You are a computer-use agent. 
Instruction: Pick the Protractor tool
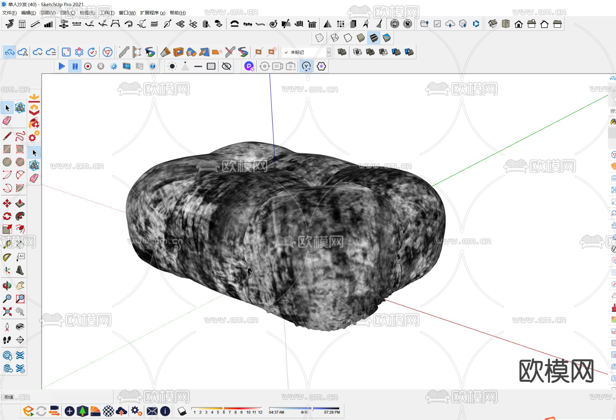coord(7,257)
